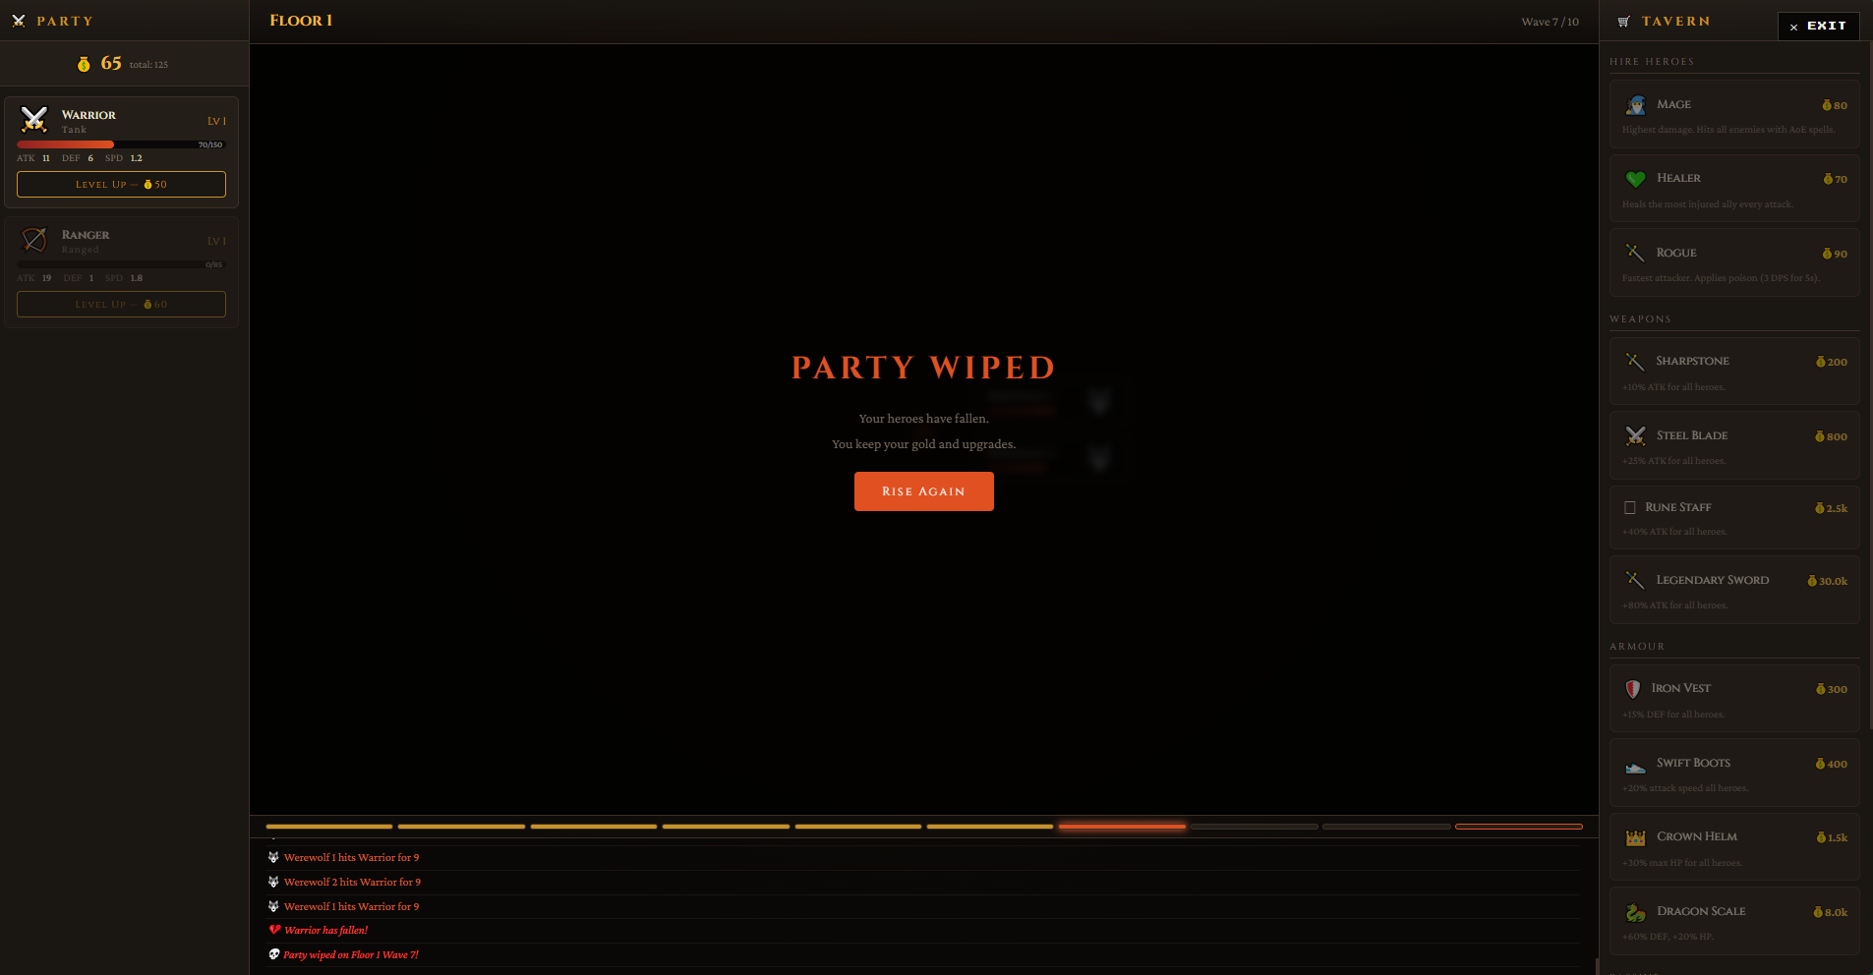Click the Party Wiped heading
This screenshot has height=975, width=1873.
pyautogui.click(x=923, y=368)
